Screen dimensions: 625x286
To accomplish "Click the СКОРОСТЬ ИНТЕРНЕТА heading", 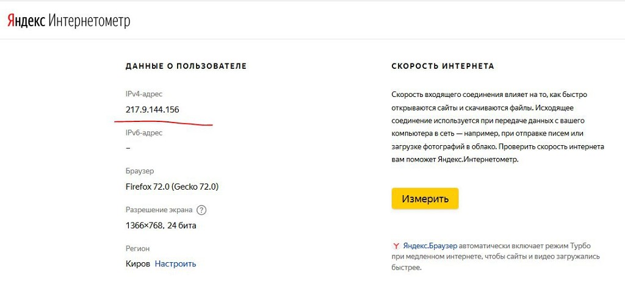I will (x=443, y=66).
